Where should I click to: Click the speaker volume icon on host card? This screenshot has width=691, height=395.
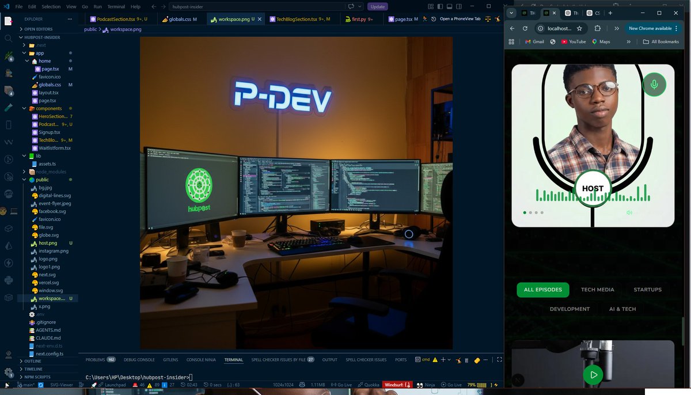click(x=629, y=212)
